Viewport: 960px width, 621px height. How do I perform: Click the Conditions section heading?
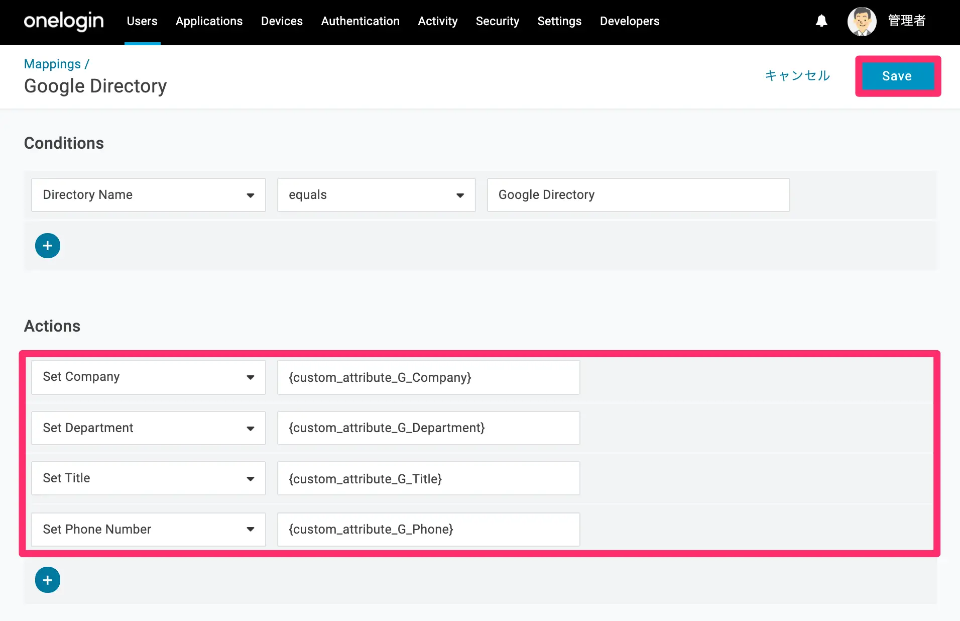pos(64,143)
